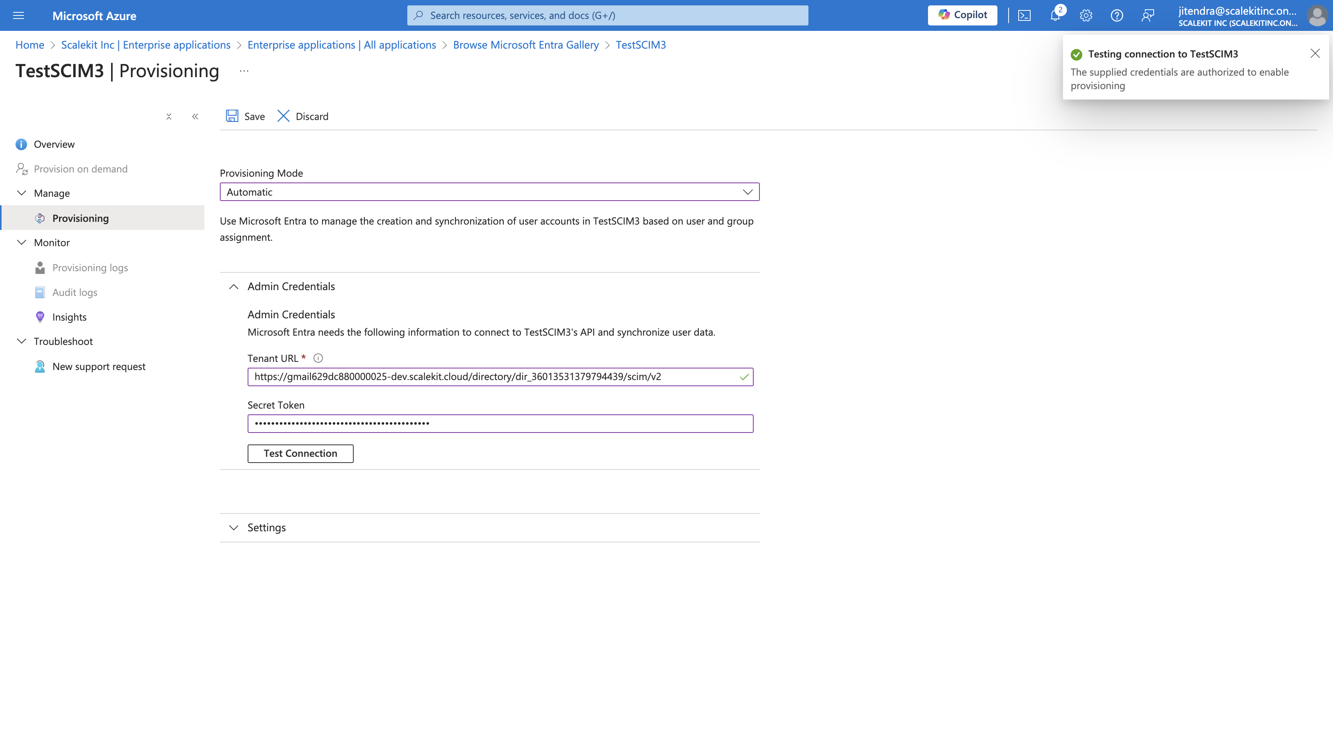Dismiss the test connection notification
1333x740 pixels.
click(1315, 53)
